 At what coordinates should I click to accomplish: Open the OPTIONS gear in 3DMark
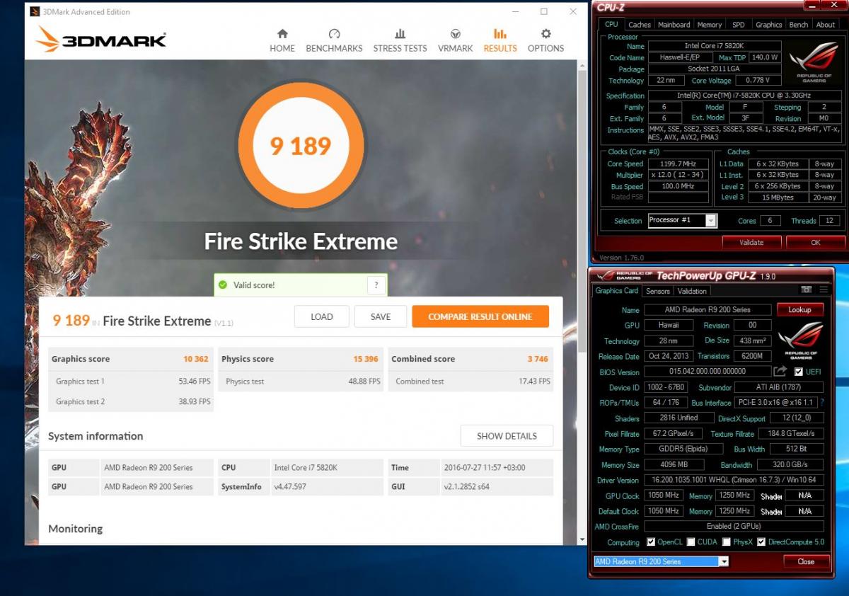point(545,34)
